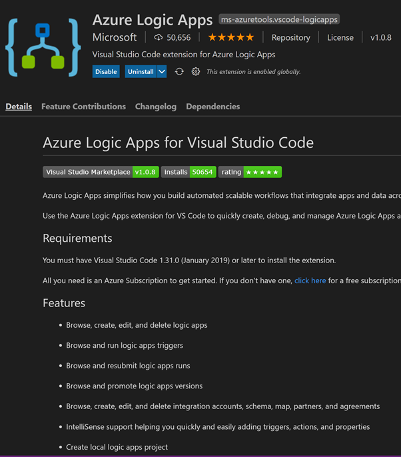This screenshot has height=457, width=401.
Task: Click the installs 50654 badge
Action: click(x=189, y=172)
